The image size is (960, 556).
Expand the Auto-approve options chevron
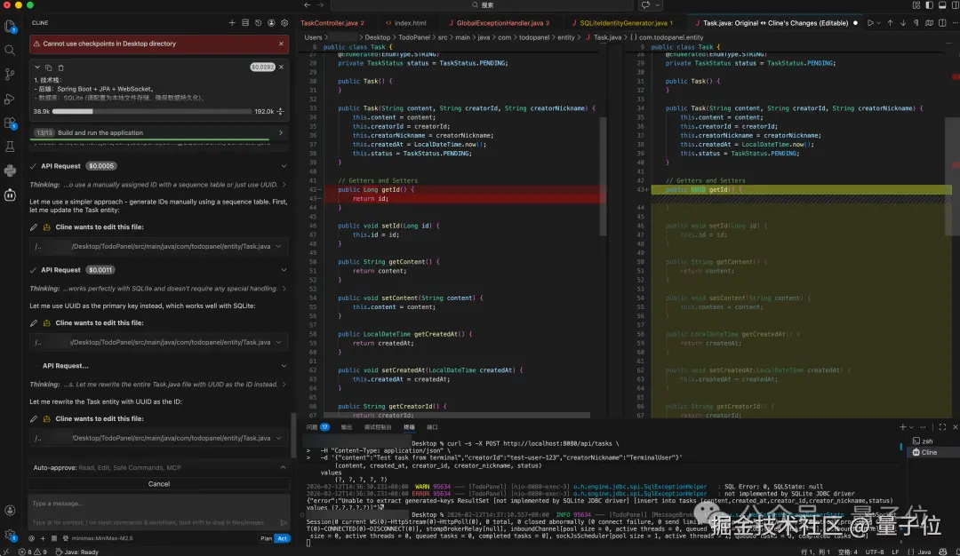point(283,467)
